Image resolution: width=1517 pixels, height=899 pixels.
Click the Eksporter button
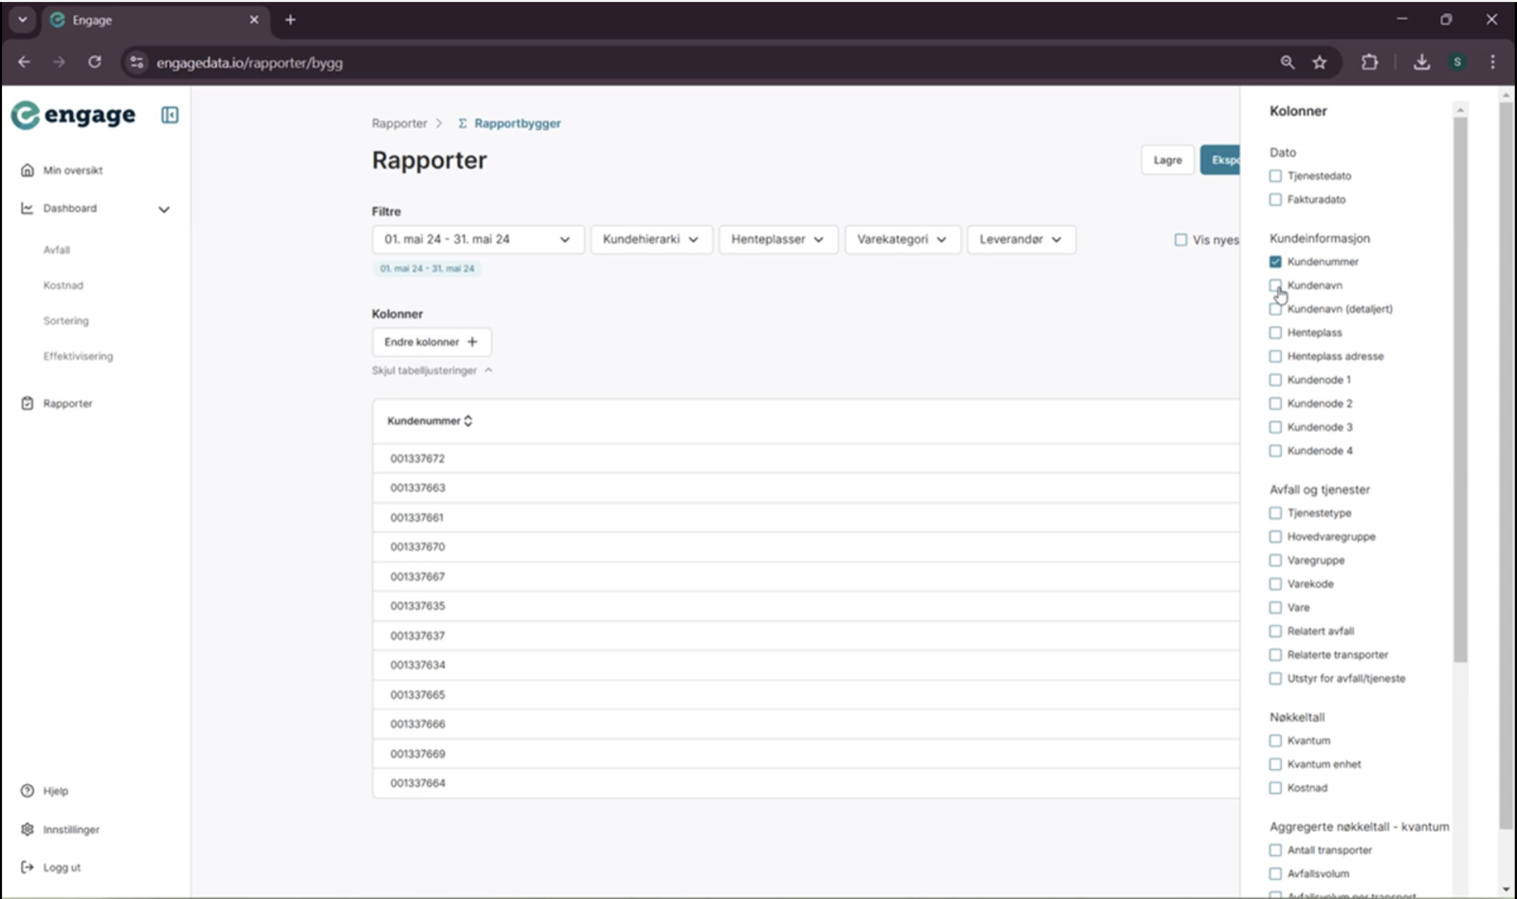tap(1220, 160)
